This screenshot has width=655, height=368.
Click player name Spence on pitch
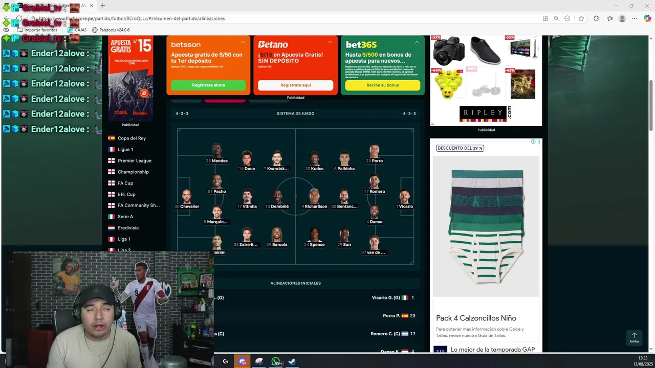click(317, 245)
